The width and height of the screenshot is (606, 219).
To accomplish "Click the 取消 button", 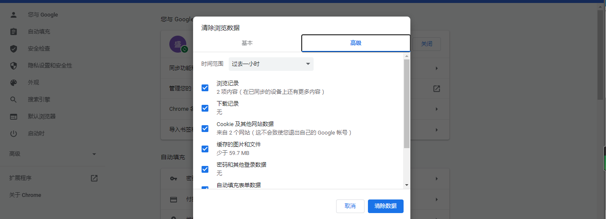I will click(350, 206).
